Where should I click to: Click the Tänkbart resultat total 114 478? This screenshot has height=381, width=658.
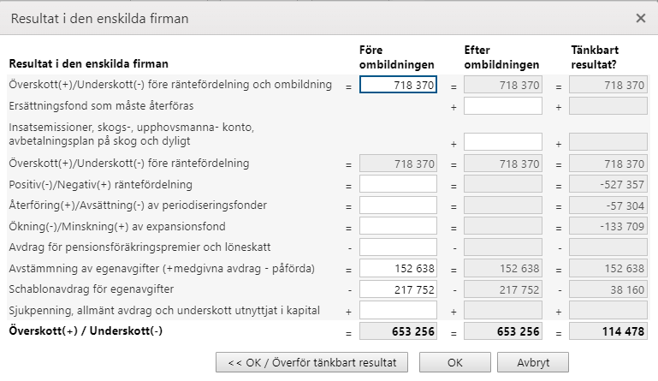tap(608, 331)
